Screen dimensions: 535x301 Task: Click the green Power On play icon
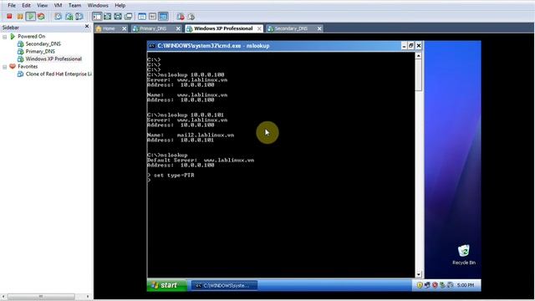[31, 16]
